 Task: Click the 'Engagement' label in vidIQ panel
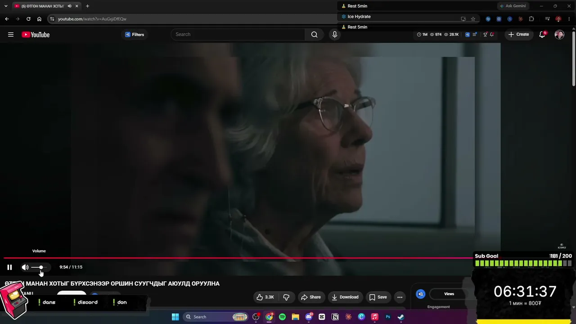[x=439, y=307]
